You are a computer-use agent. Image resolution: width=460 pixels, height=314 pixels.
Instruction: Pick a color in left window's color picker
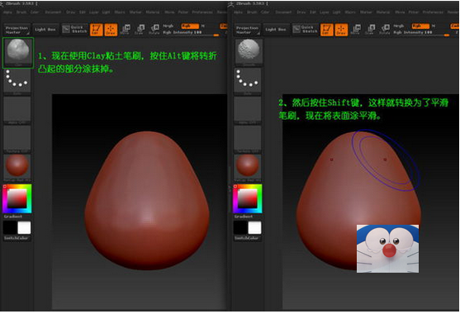[17, 198]
